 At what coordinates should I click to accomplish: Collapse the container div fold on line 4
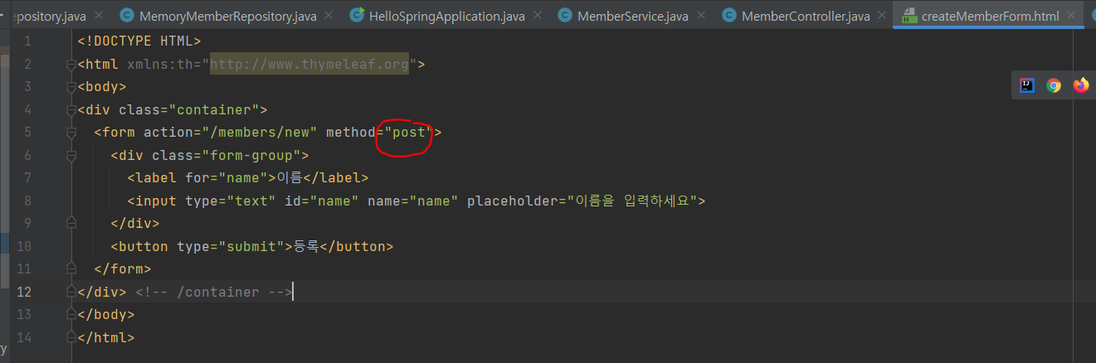(71, 109)
